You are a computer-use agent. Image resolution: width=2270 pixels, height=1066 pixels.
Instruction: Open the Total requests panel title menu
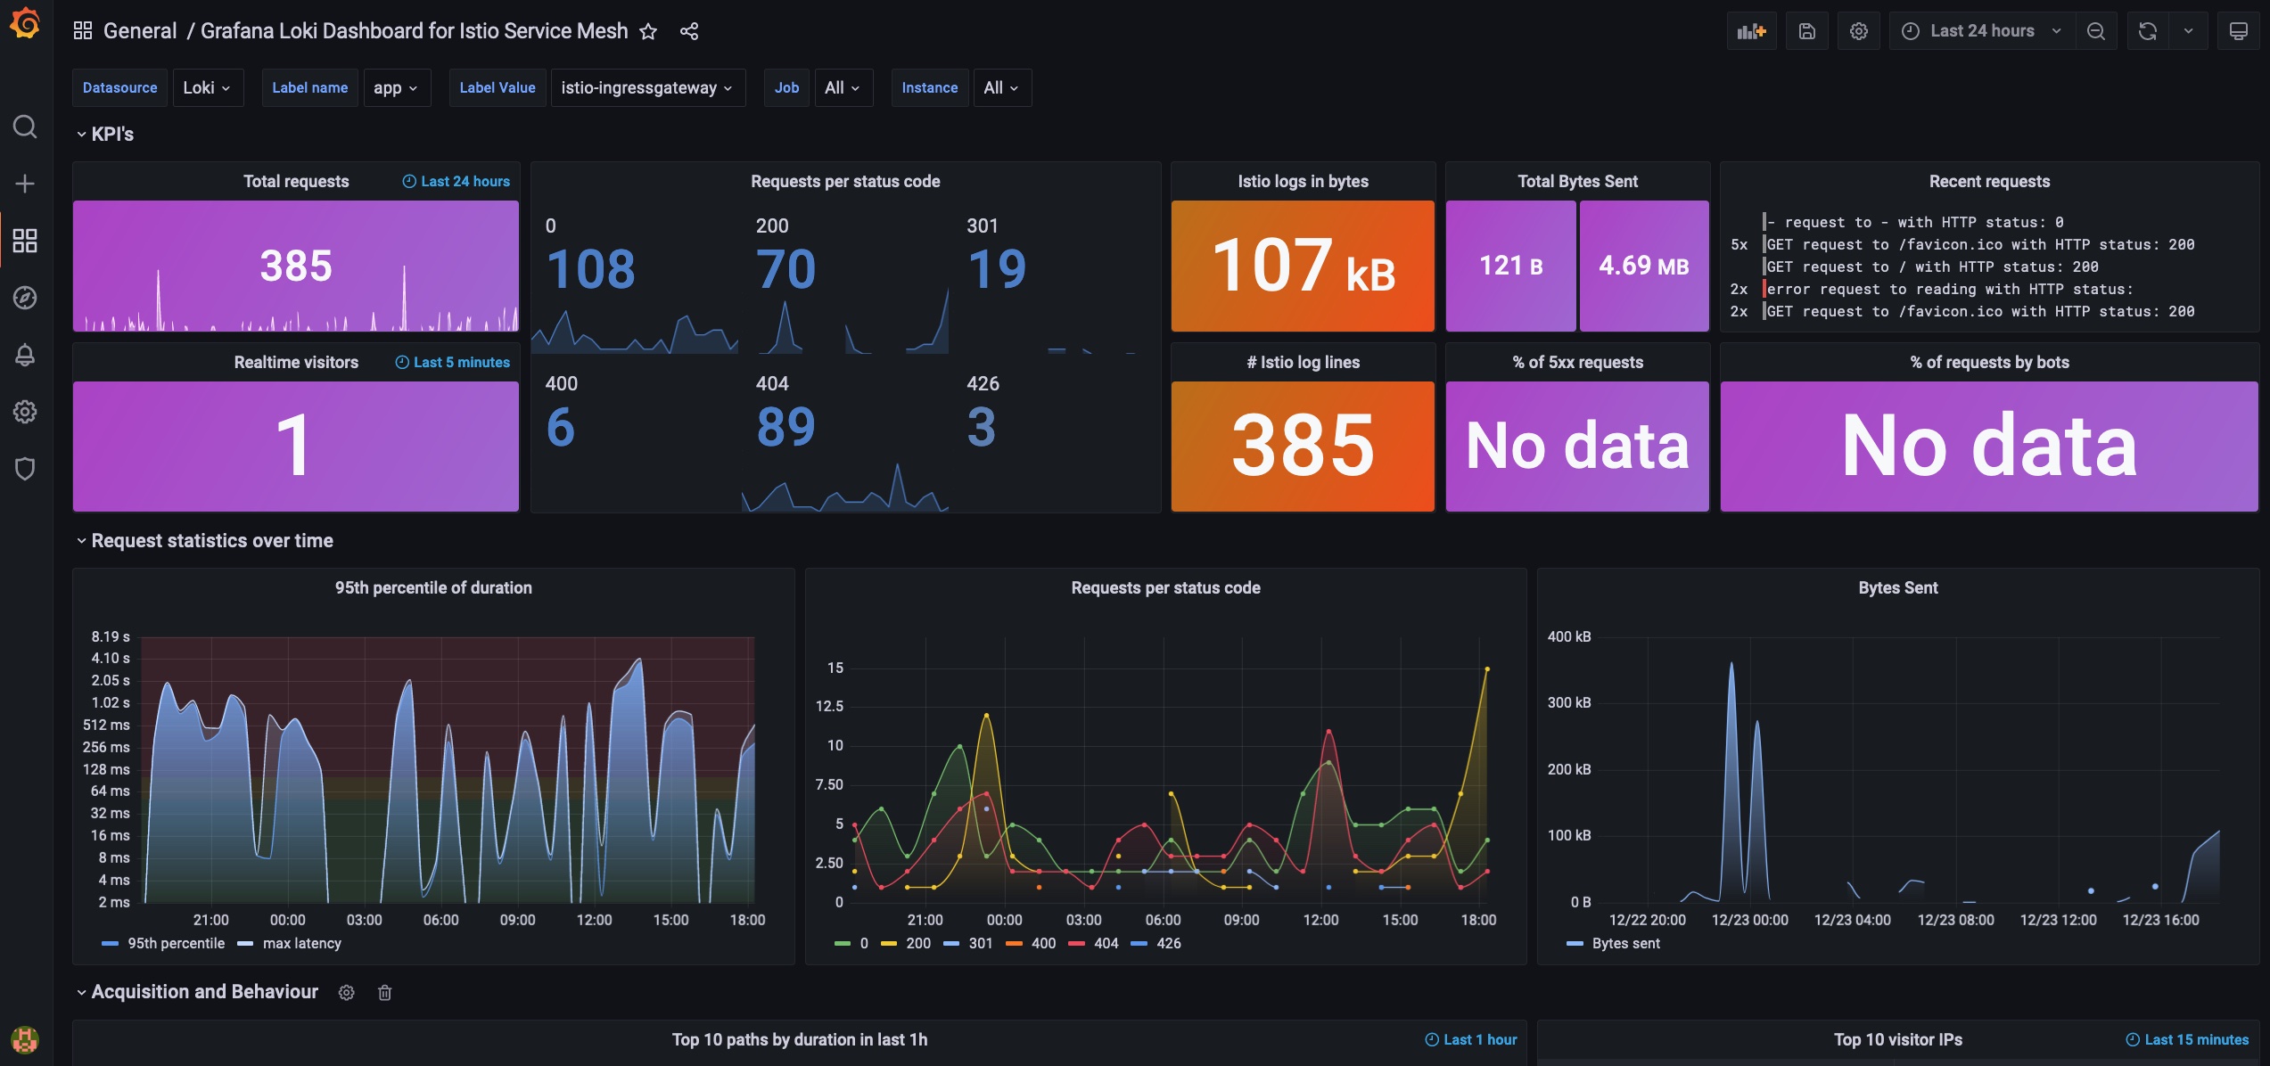point(296,181)
